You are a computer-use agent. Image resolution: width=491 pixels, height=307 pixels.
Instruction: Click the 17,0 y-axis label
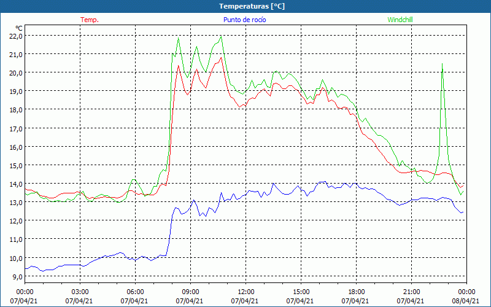tap(16, 128)
